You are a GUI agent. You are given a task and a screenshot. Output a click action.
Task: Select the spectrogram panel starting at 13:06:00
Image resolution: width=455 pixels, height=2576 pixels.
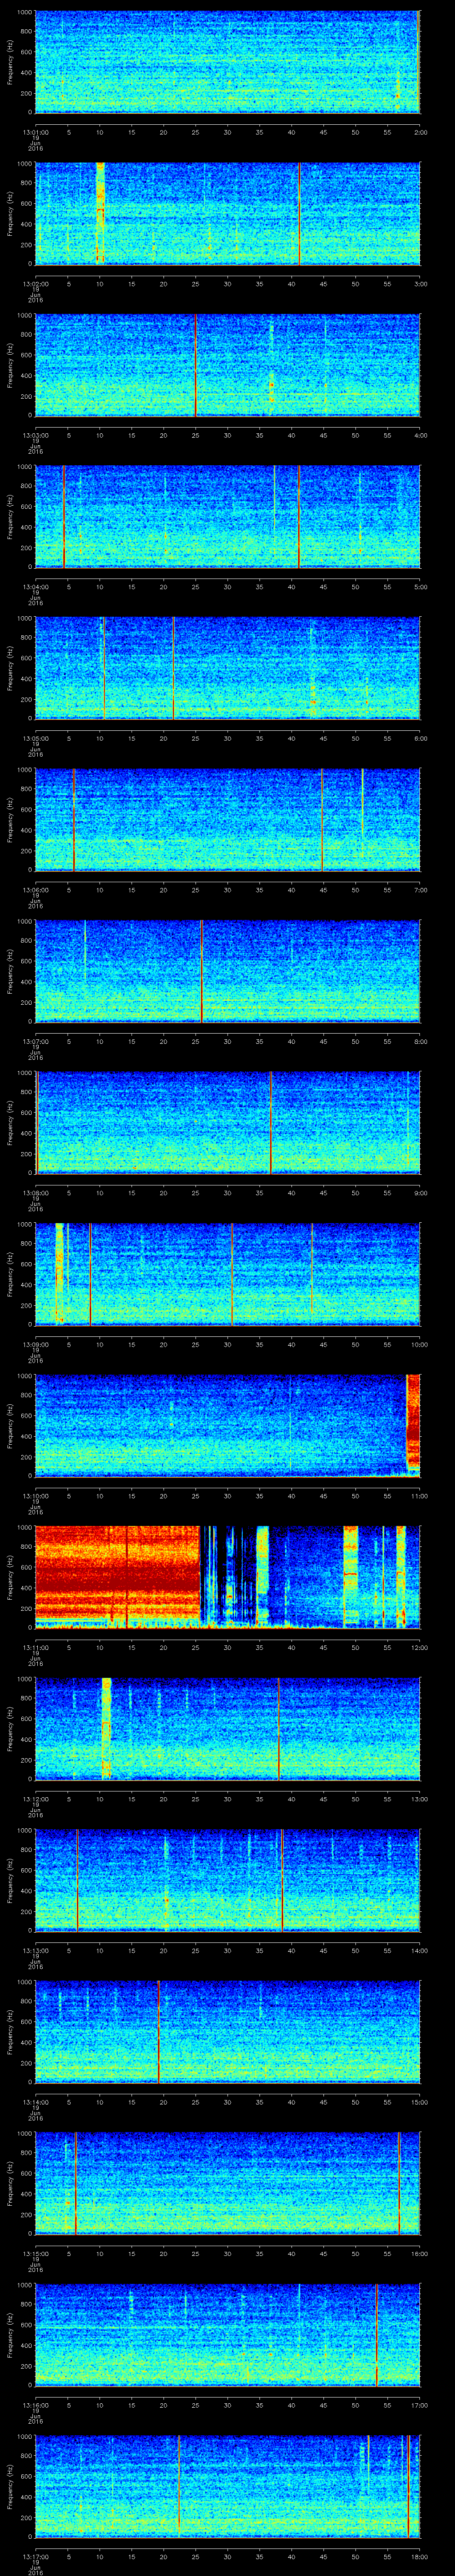(228, 819)
